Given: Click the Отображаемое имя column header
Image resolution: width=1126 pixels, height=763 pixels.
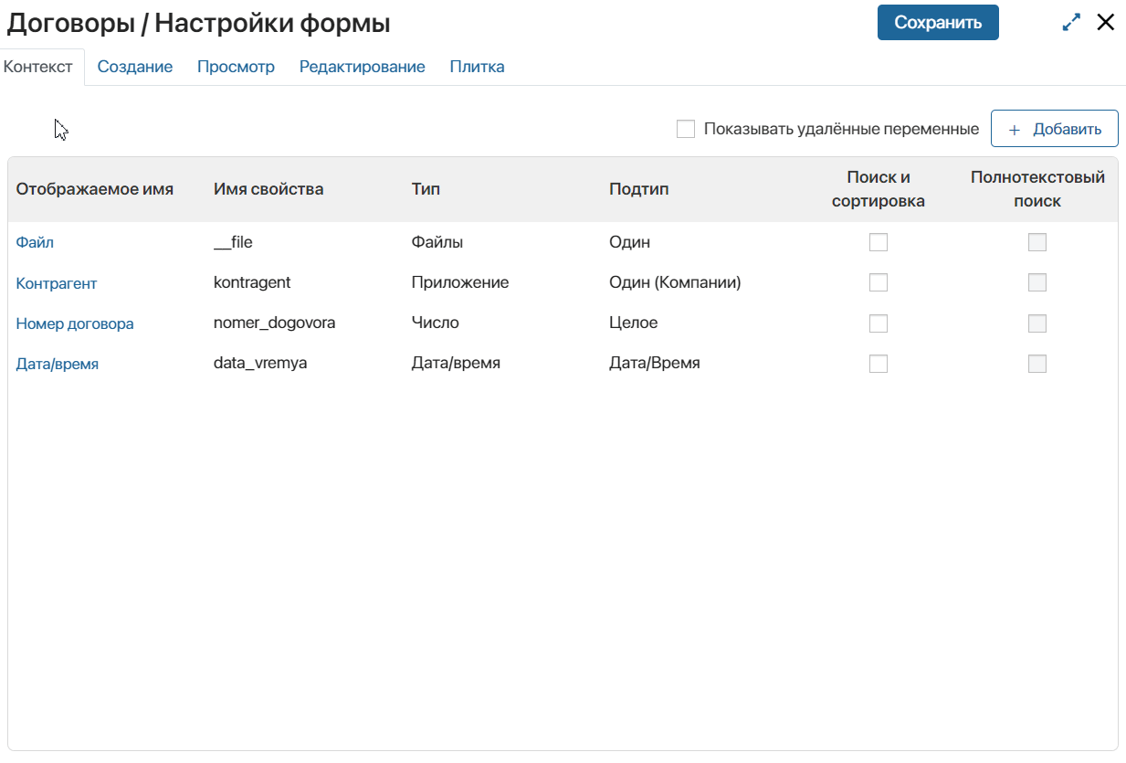Looking at the screenshot, I should point(95,189).
